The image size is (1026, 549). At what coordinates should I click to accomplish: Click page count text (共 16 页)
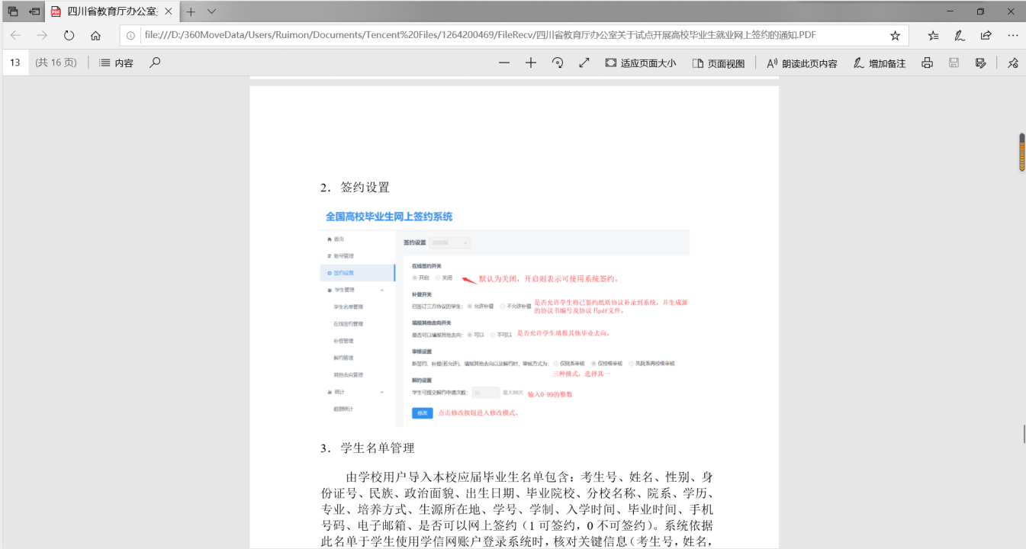click(x=56, y=63)
